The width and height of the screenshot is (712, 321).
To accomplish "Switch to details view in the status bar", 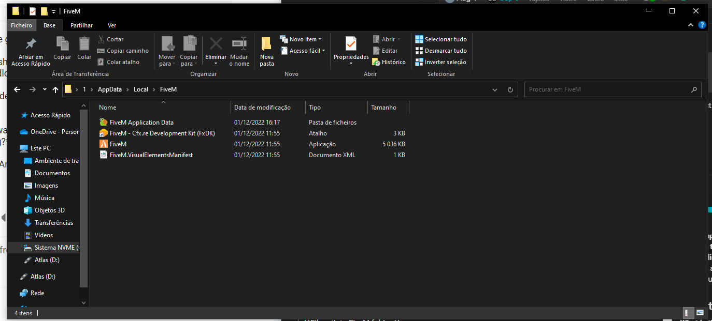I will click(689, 313).
